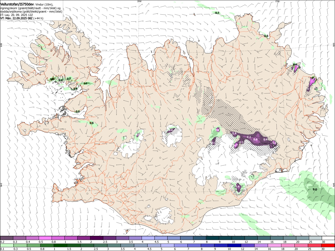
Task: Pick the pale green 0.1 legend swatch
Action: [x=7, y=245]
